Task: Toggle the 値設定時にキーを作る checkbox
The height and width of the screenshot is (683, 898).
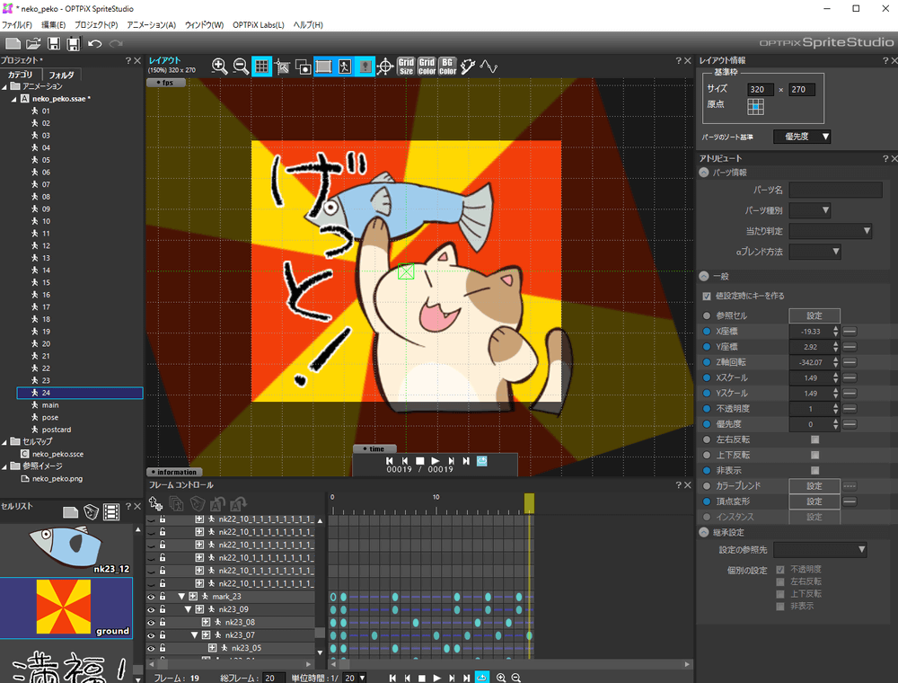Action: pyautogui.click(x=707, y=297)
